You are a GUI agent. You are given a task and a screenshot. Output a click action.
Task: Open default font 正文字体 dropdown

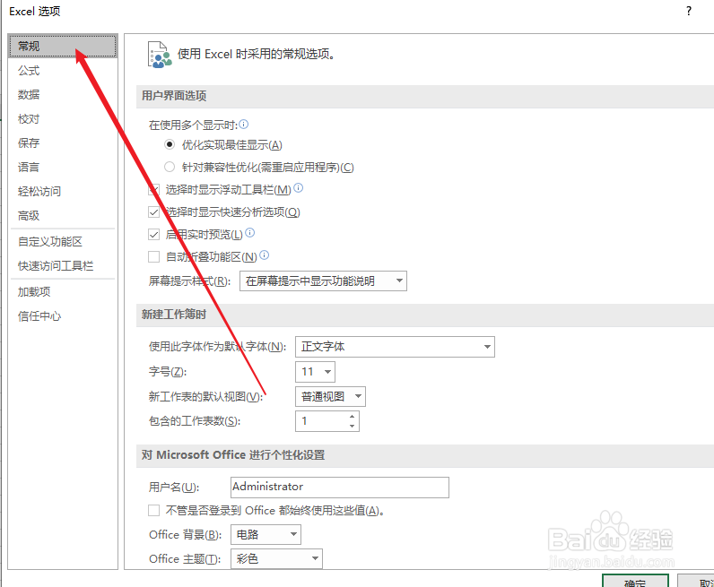[x=395, y=347]
